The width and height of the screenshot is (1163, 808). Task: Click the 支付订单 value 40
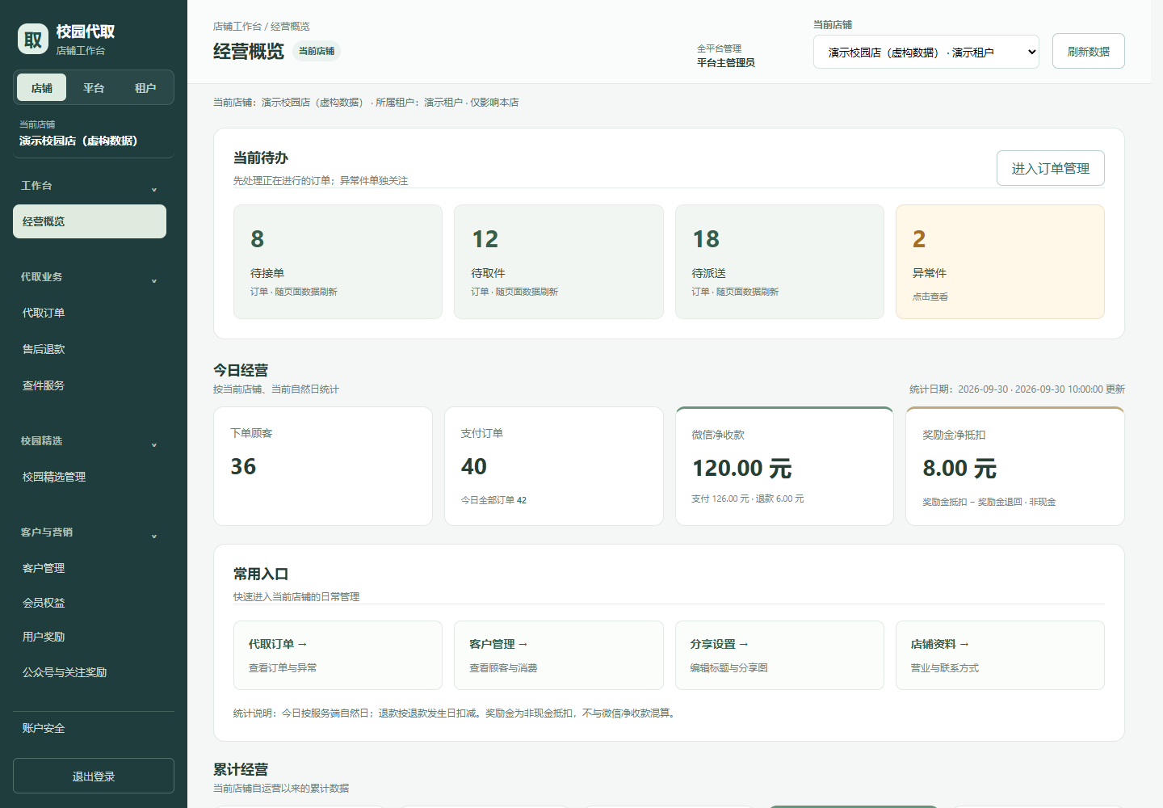click(x=474, y=466)
